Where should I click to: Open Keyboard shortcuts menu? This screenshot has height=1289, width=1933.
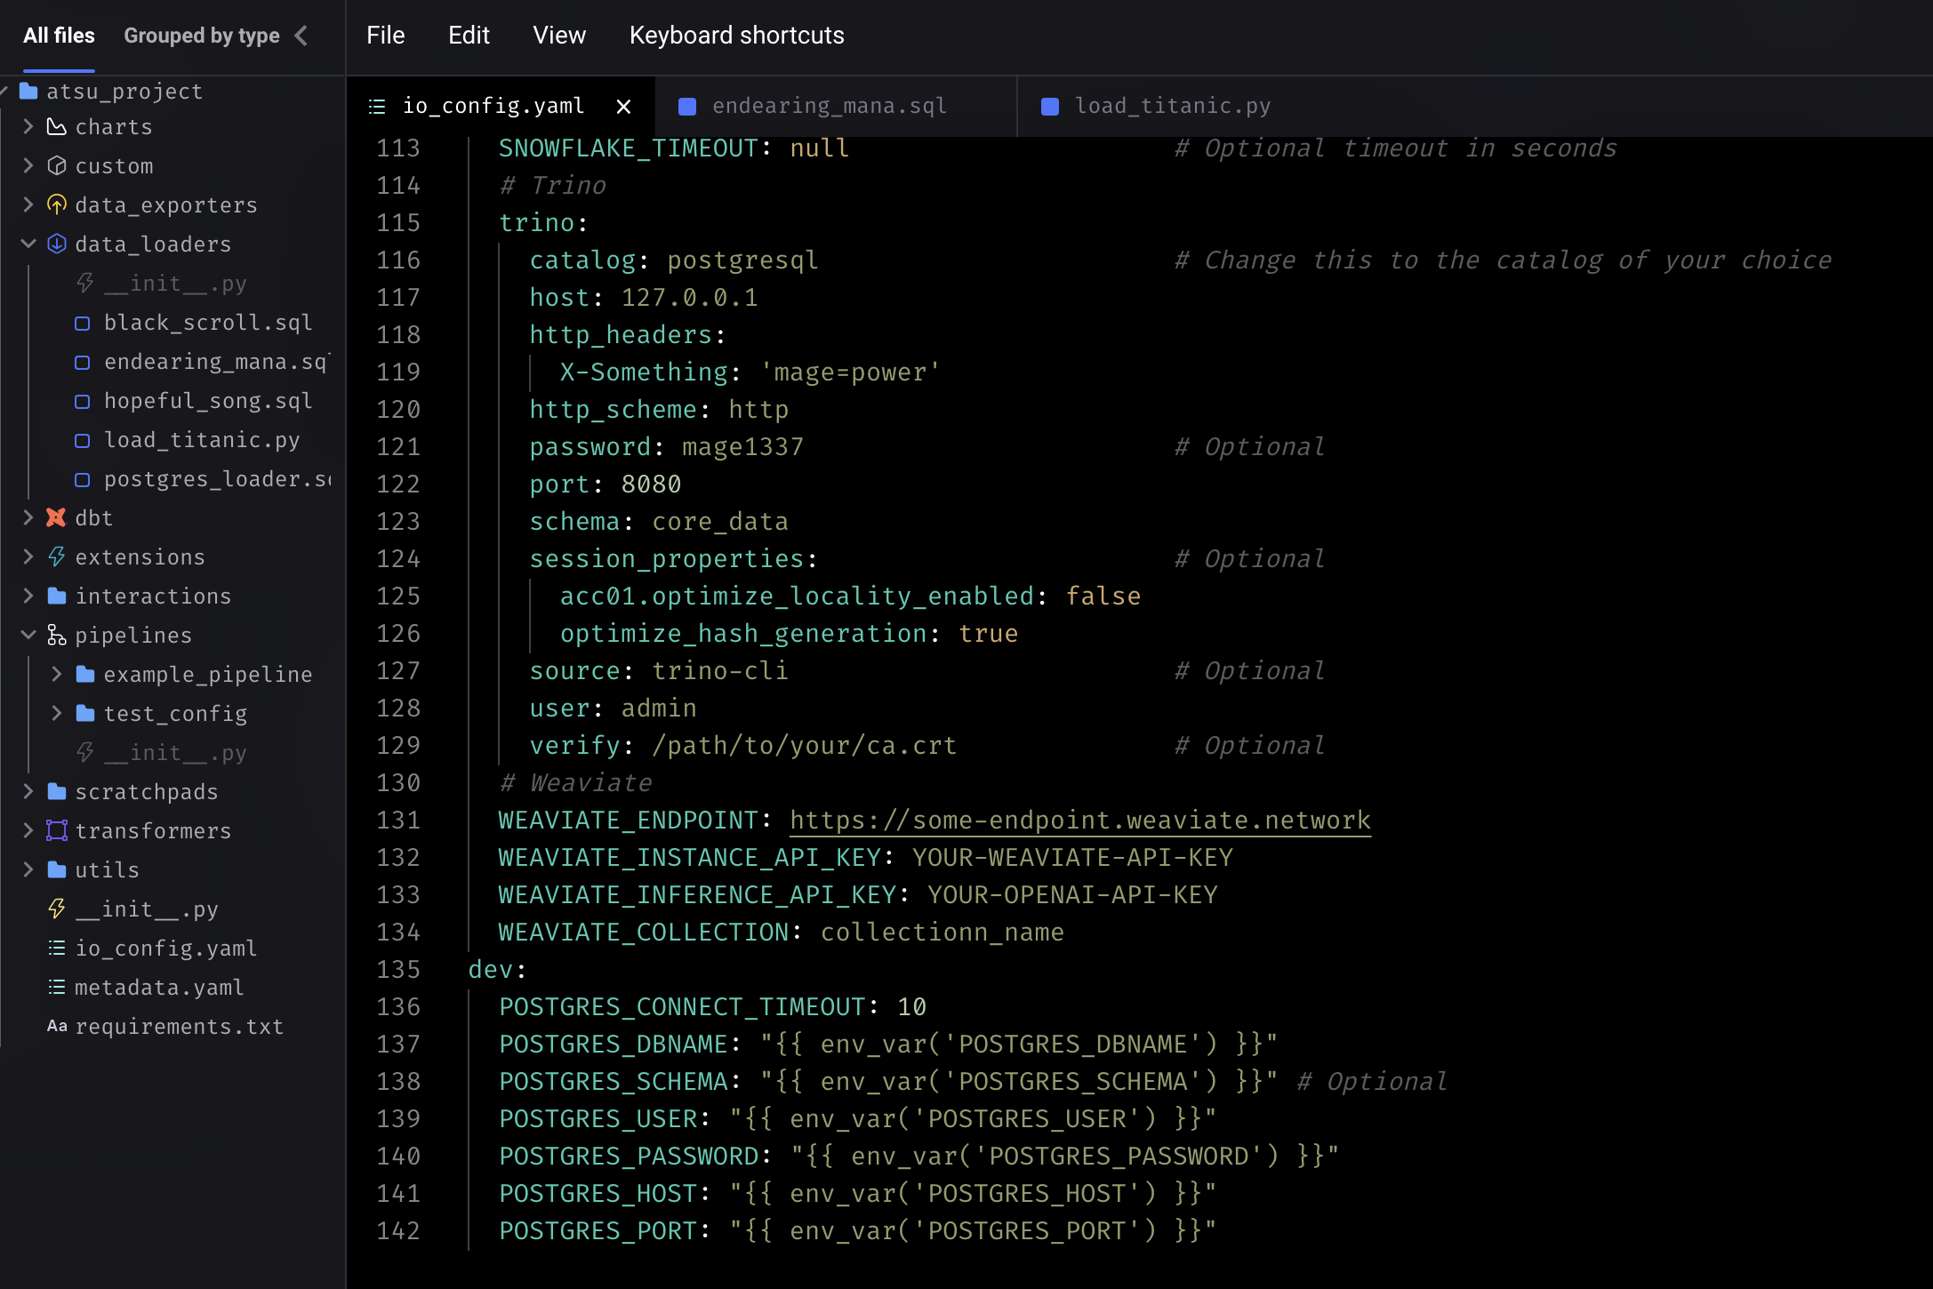[737, 36]
